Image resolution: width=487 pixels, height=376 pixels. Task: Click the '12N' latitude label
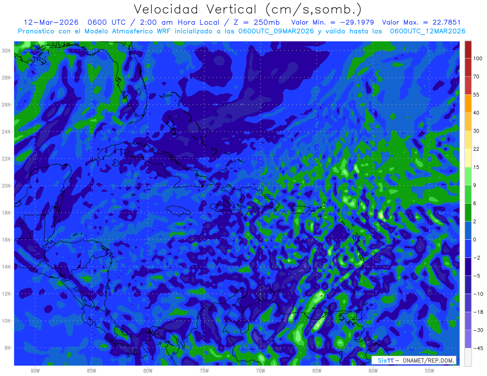7,294
